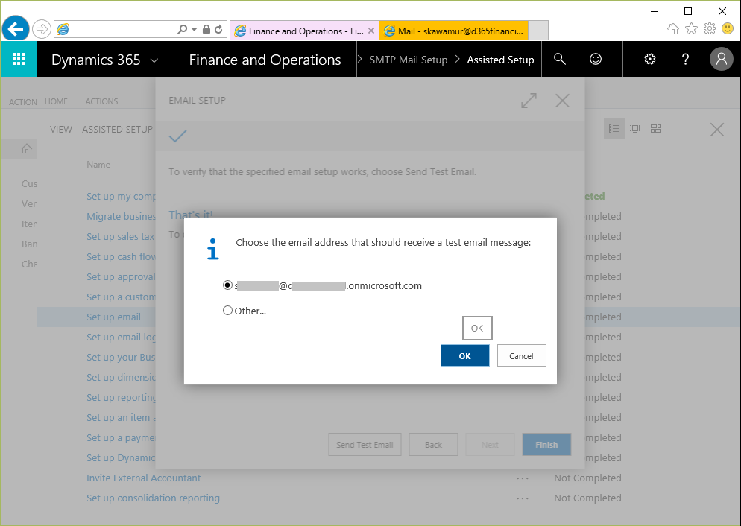Click the Finish button in Email Setup
Viewport: 741px width, 526px height.
pyautogui.click(x=546, y=444)
